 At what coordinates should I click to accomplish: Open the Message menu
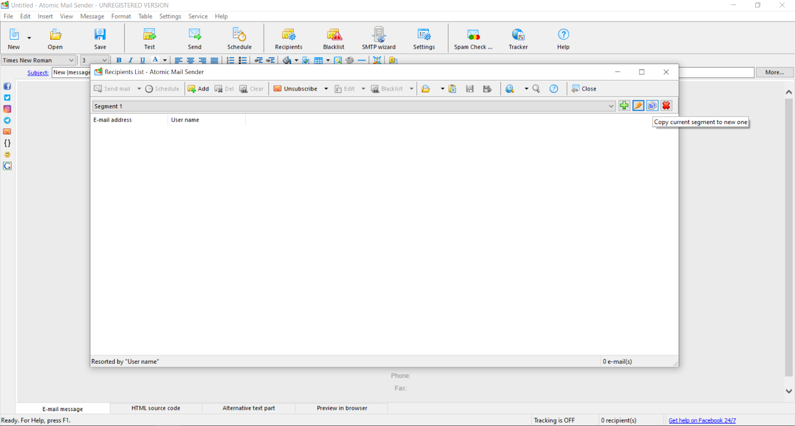(x=92, y=16)
